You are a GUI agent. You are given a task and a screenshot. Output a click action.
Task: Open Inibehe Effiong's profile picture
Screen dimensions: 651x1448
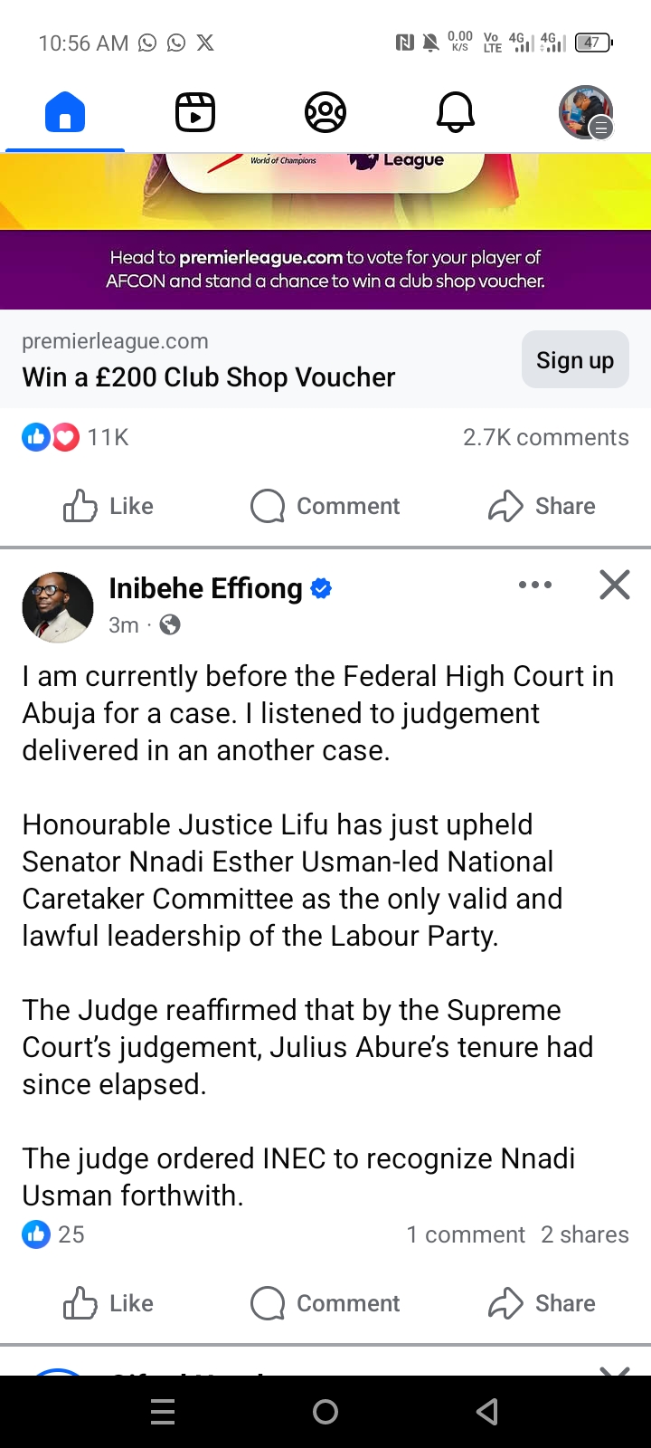(x=58, y=607)
